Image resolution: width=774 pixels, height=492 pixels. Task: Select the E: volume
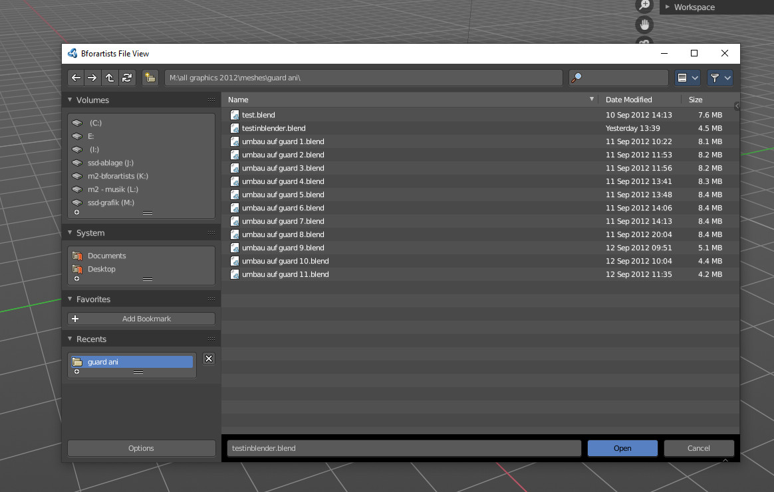point(141,136)
